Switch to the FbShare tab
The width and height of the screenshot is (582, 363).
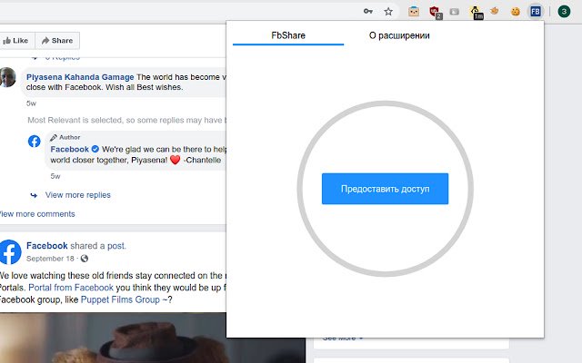(x=288, y=35)
